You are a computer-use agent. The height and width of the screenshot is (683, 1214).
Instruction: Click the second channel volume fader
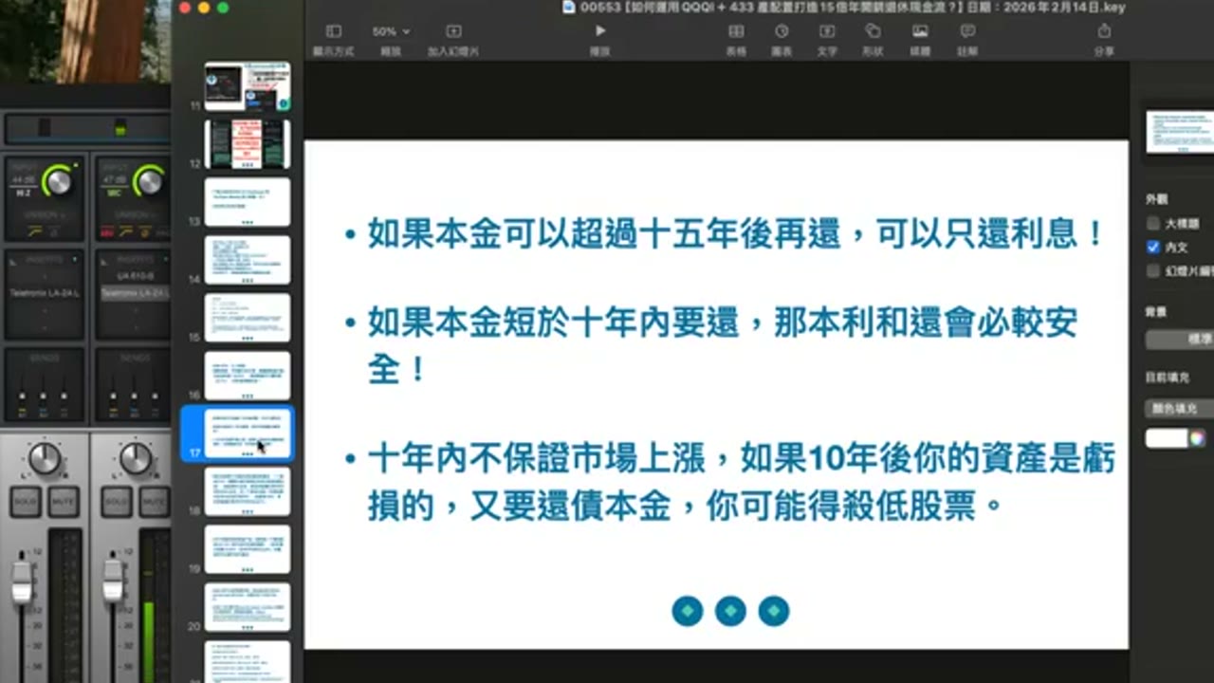(113, 581)
